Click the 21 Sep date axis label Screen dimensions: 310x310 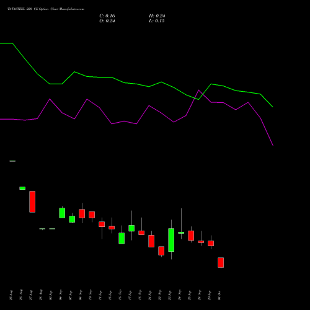point(150,295)
